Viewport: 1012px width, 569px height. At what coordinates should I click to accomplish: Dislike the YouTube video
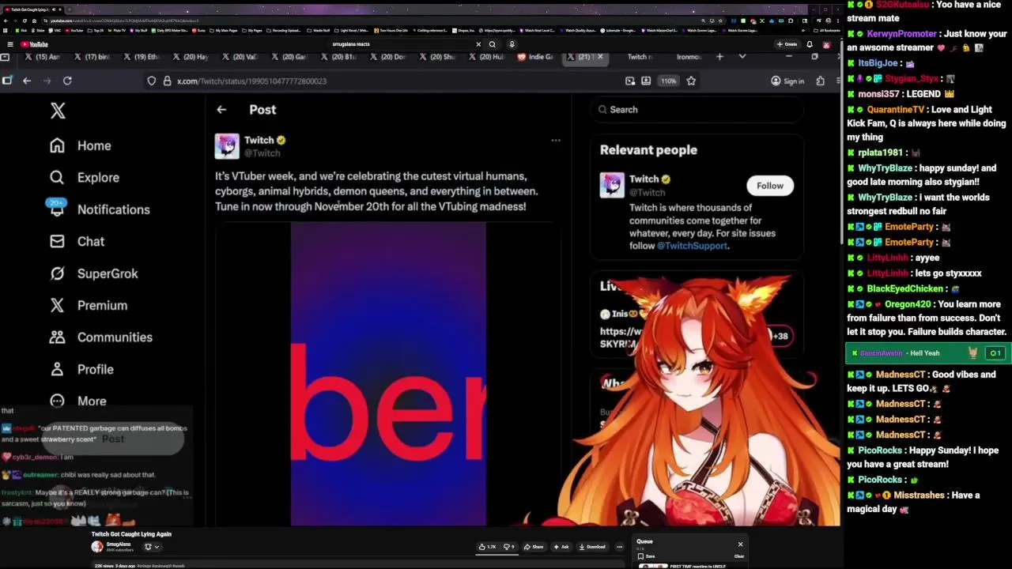510,547
